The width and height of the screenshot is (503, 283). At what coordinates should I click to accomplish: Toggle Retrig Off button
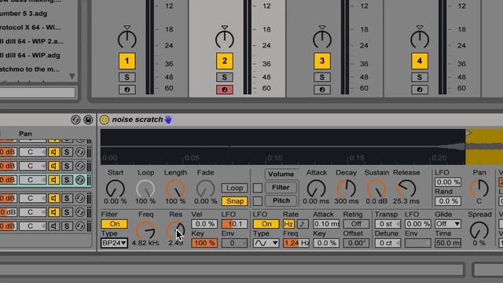356,224
